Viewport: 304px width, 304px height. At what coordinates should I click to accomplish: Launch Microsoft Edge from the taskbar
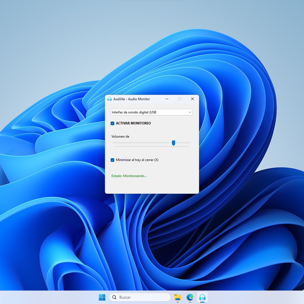(190, 297)
